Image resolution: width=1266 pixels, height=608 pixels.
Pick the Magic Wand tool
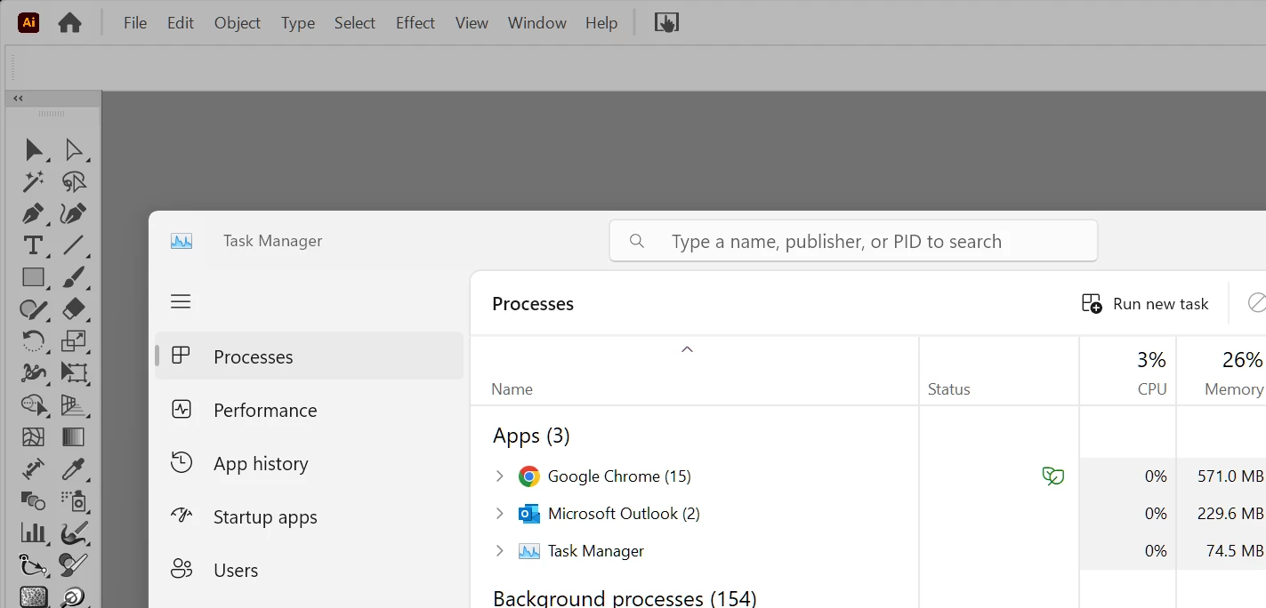click(x=34, y=181)
